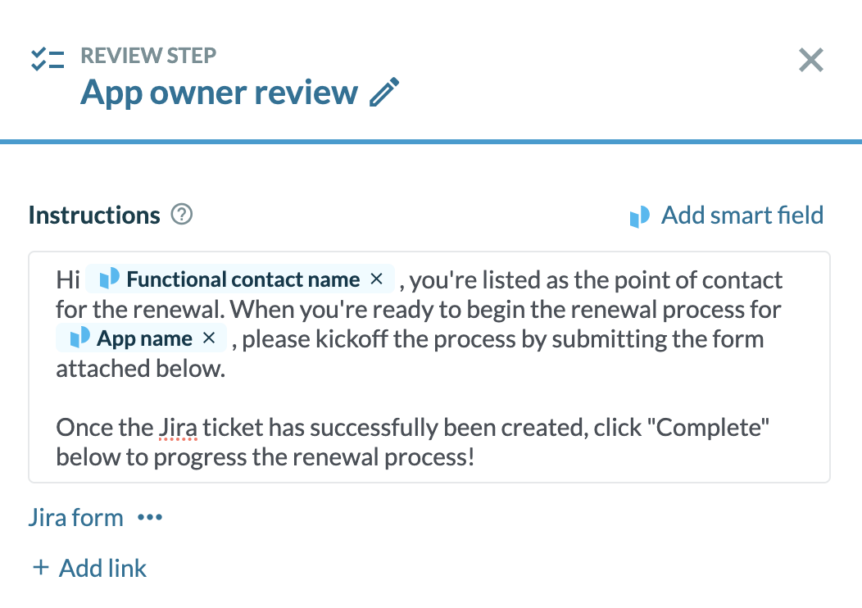Open the Jira form link
The width and height of the screenshot is (862, 608).
point(75,518)
